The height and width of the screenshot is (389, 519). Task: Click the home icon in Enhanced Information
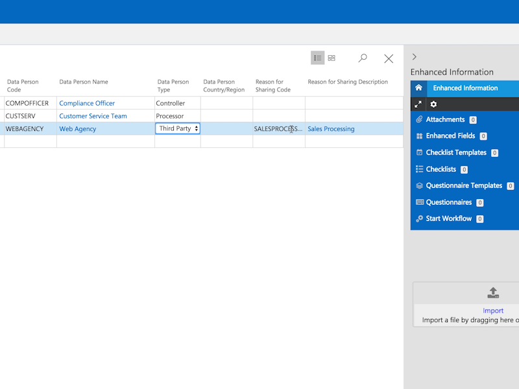[x=418, y=88]
